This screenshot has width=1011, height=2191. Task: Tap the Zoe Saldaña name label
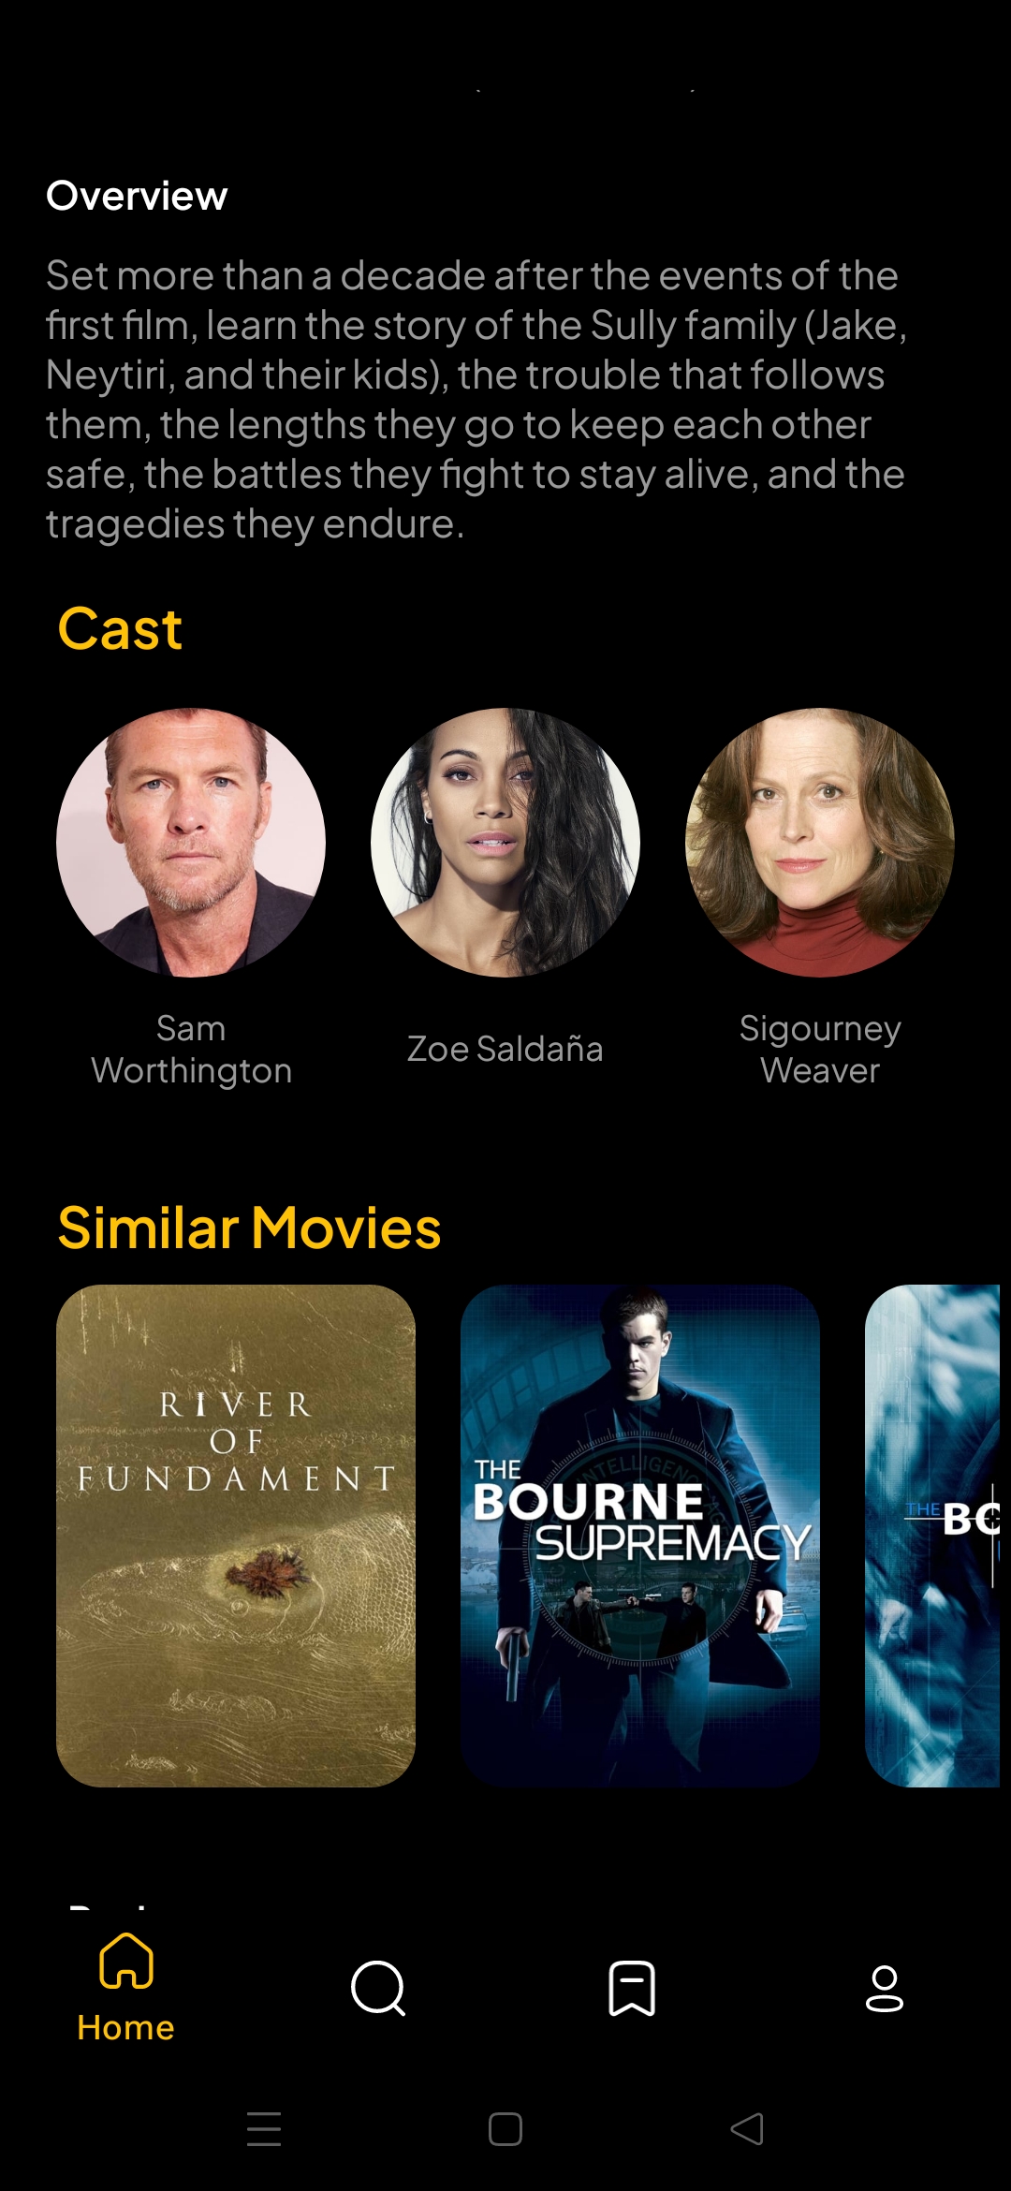pos(505,1049)
